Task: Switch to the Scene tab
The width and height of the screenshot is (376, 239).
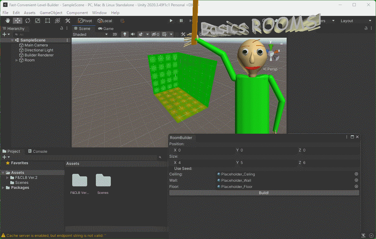Action: pyautogui.click(x=82, y=28)
